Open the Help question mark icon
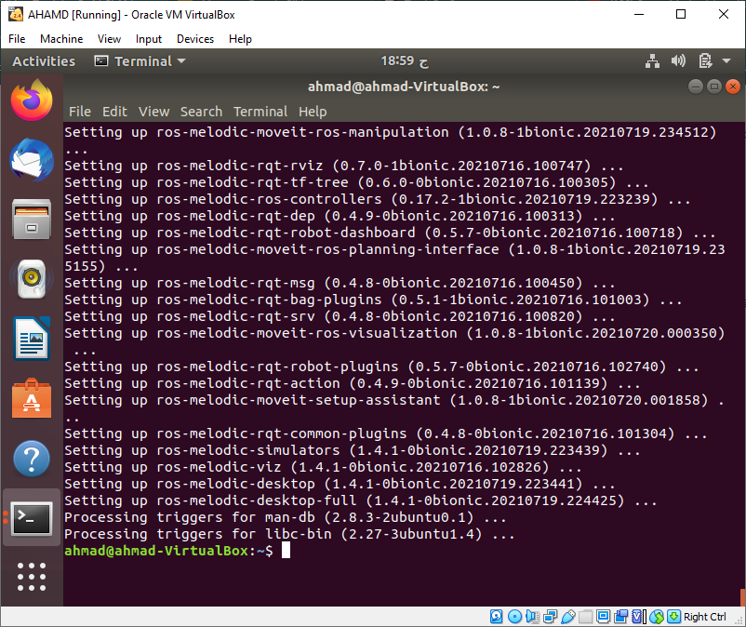Viewport: 746px width, 627px height. (x=32, y=459)
